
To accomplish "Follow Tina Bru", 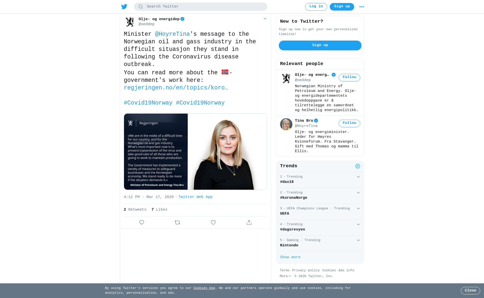I will [x=349, y=123].
